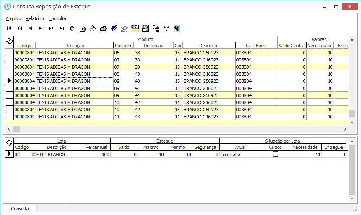
Task: Click the Entregue column header
Action: point(333,147)
